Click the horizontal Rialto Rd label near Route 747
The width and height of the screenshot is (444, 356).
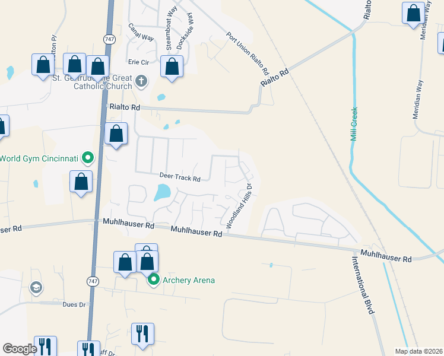coord(125,107)
